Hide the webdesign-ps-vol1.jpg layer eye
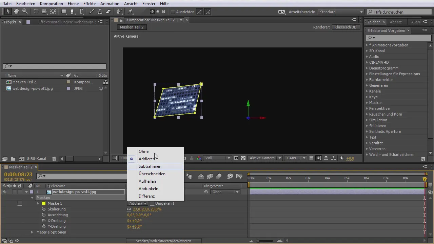This screenshot has width=434, height=244. coord(4,192)
